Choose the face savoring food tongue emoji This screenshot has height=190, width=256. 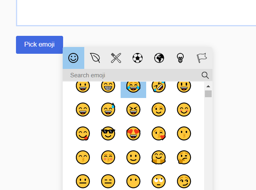click(x=83, y=133)
